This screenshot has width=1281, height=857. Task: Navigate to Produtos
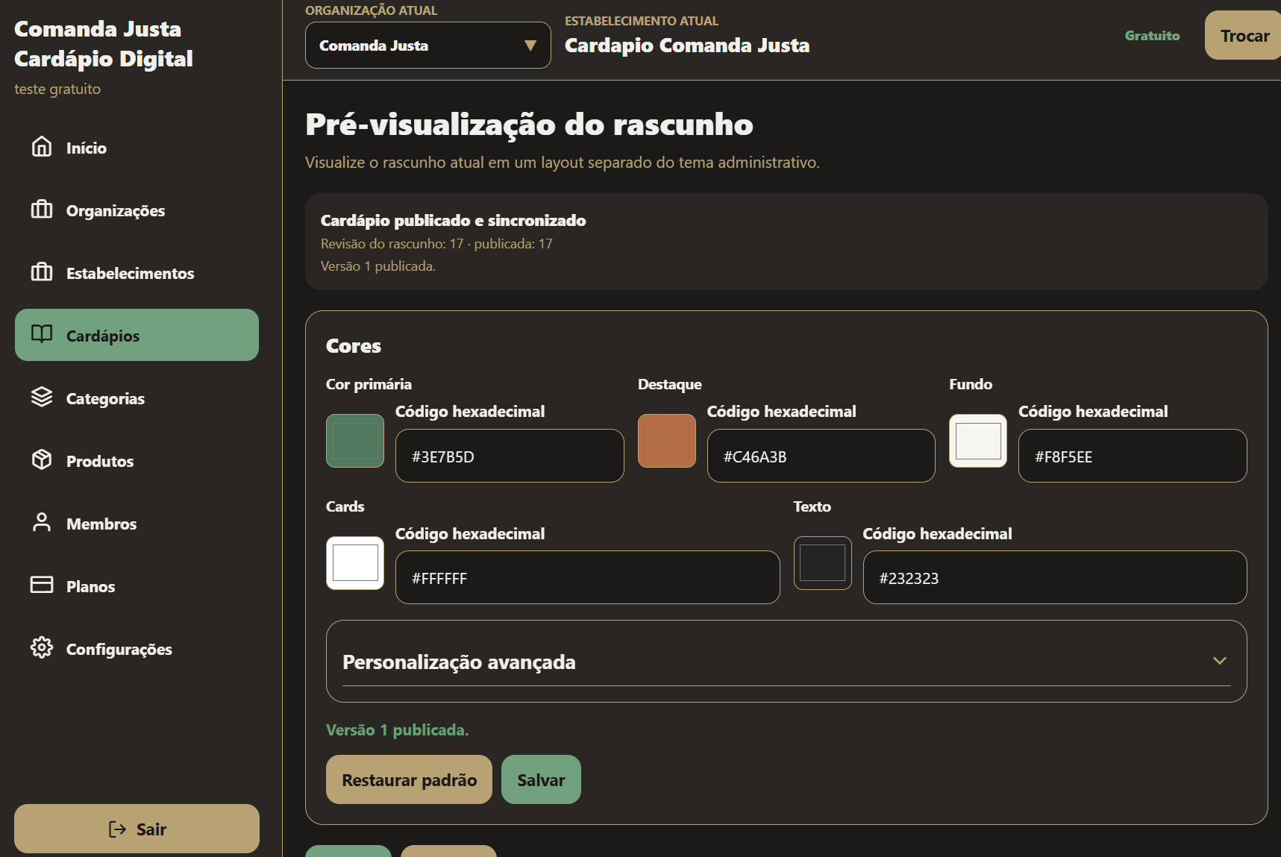pyautogui.click(x=137, y=461)
